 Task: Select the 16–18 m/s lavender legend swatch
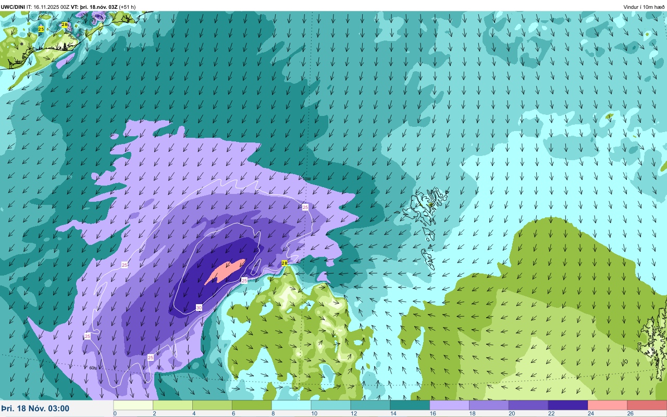pos(450,406)
